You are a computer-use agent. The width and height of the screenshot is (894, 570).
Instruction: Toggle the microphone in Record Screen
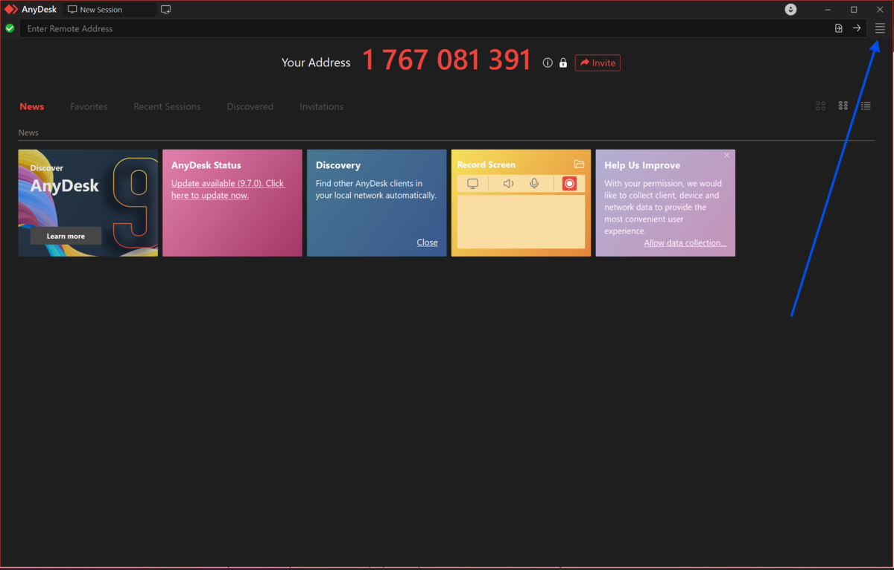[x=534, y=184]
